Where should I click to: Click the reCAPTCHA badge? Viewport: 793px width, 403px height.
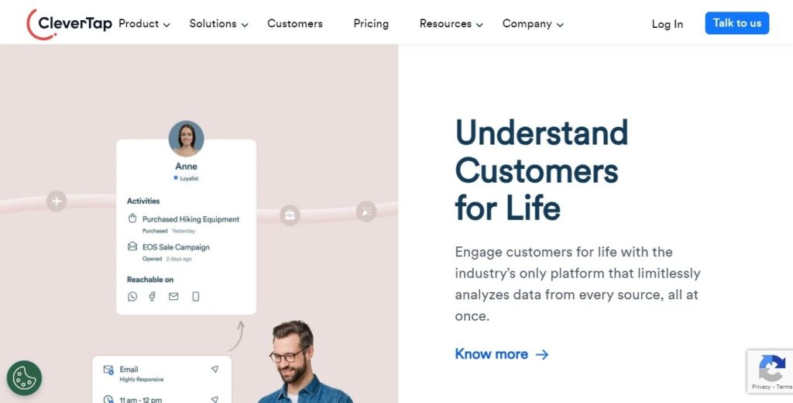click(770, 371)
